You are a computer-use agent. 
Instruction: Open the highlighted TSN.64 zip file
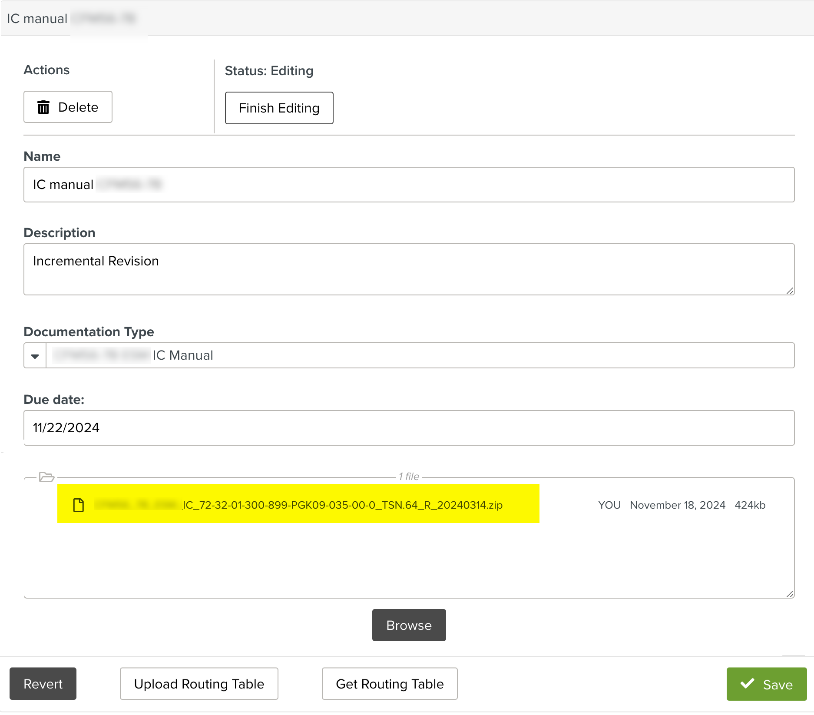click(342, 505)
